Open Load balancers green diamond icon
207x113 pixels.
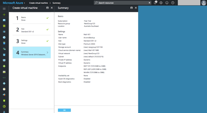pyautogui.click(x=4, y=66)
